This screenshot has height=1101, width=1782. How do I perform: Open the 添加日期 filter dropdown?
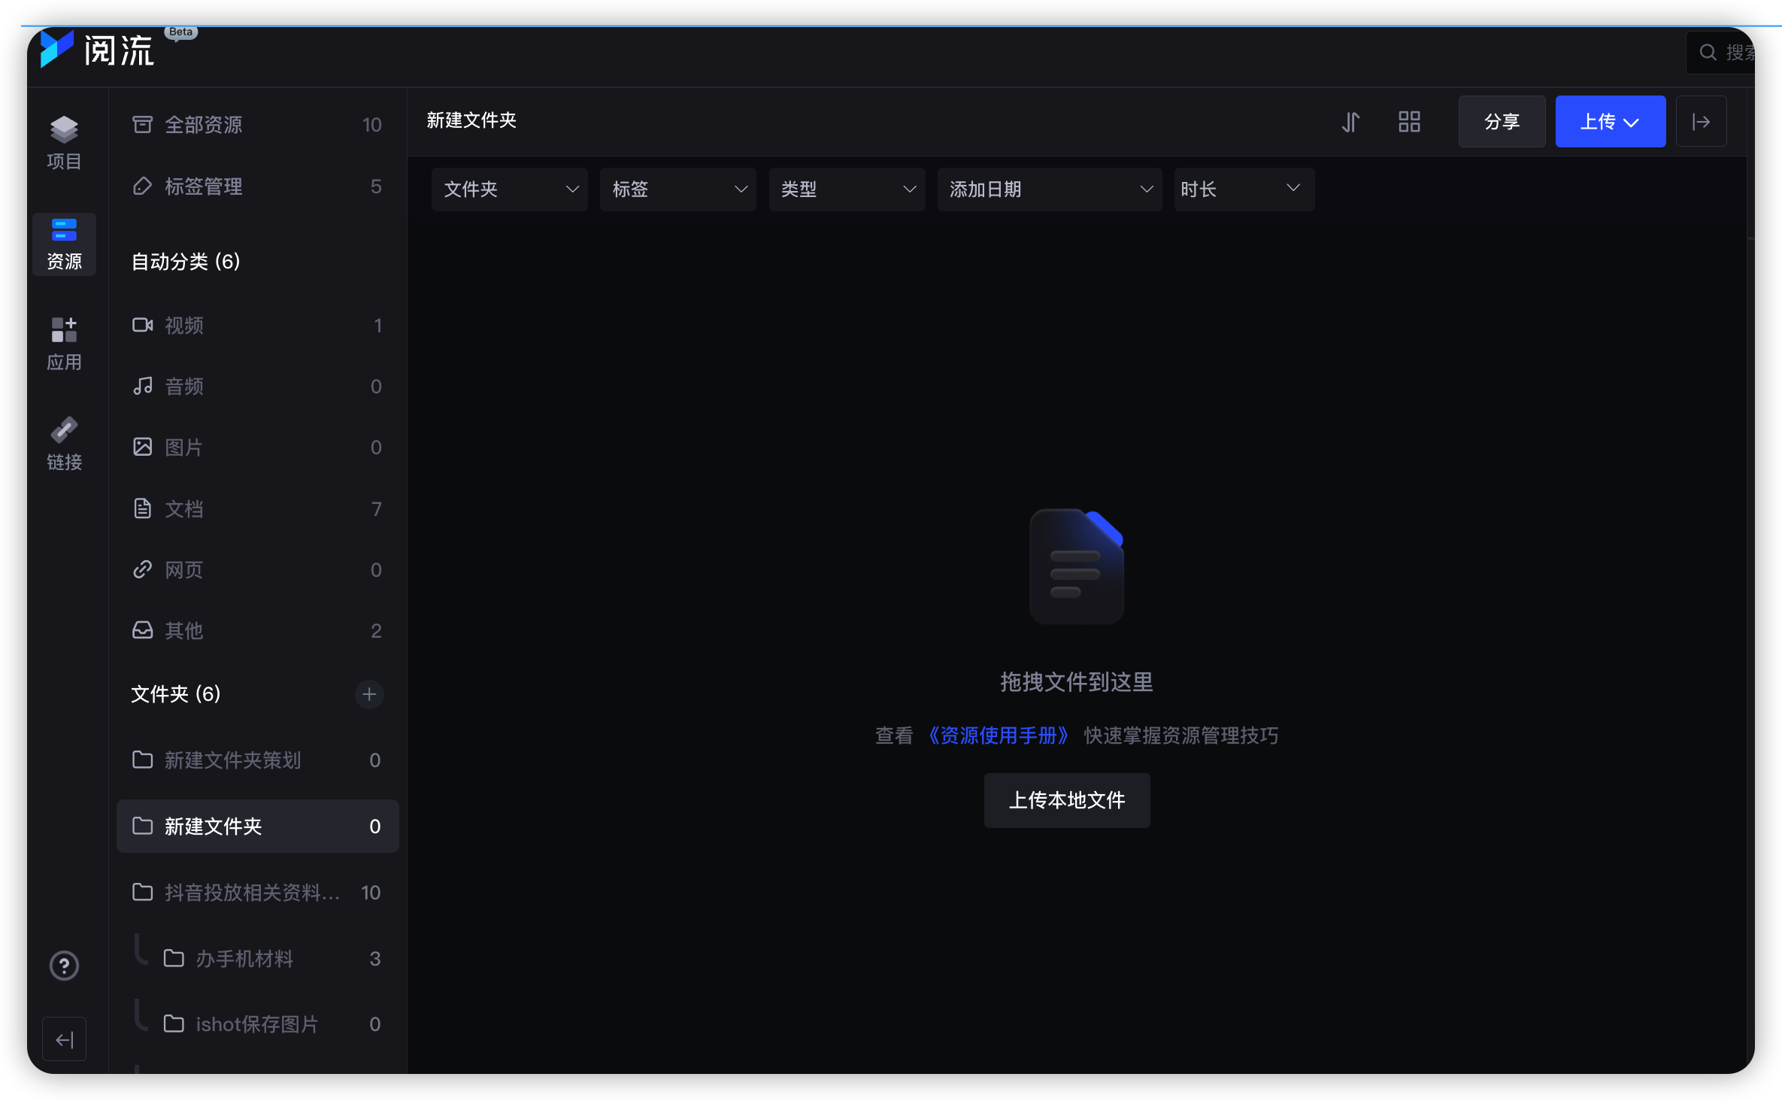[x=1049, y=190]
